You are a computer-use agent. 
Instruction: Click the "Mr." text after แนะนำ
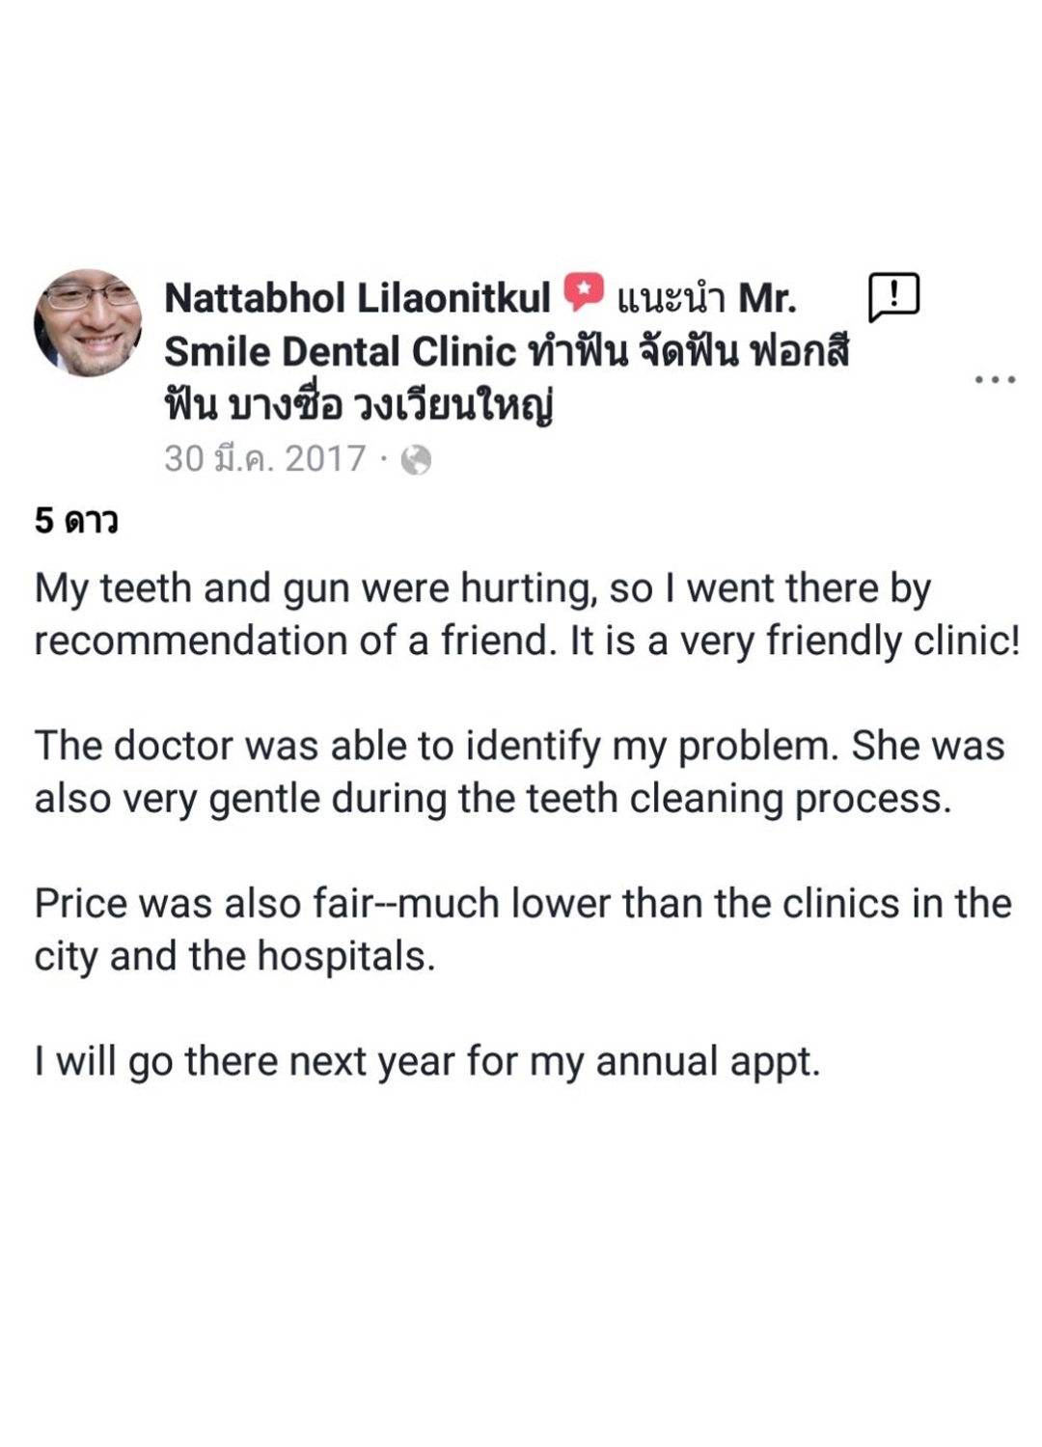click(x=767, y=299)
